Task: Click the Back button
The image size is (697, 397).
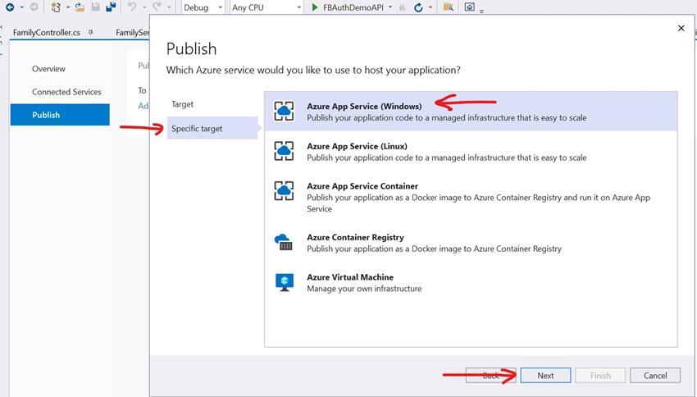Action: (x=490, y=376)
